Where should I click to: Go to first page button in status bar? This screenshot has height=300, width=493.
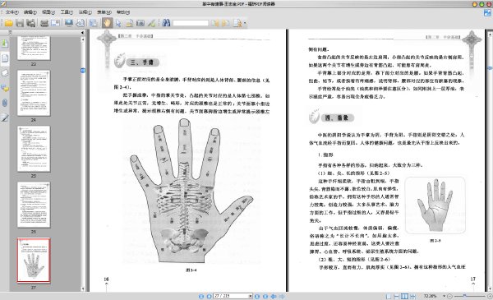pyautogui.click(x=201, y=296)
